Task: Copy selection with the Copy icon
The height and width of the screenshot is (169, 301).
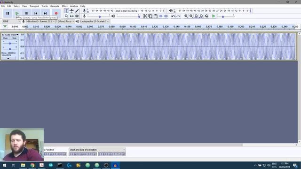Action: [150, 16]
